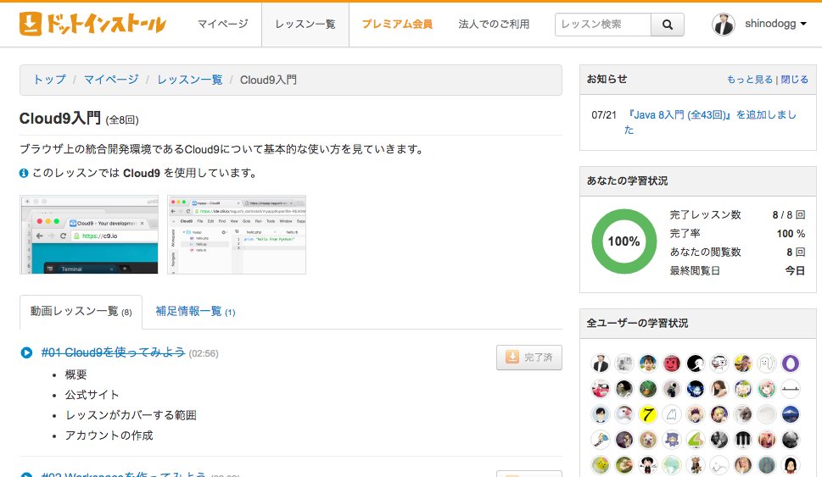Open the black and white profile silhouette avatar

(x=695, y=363)
